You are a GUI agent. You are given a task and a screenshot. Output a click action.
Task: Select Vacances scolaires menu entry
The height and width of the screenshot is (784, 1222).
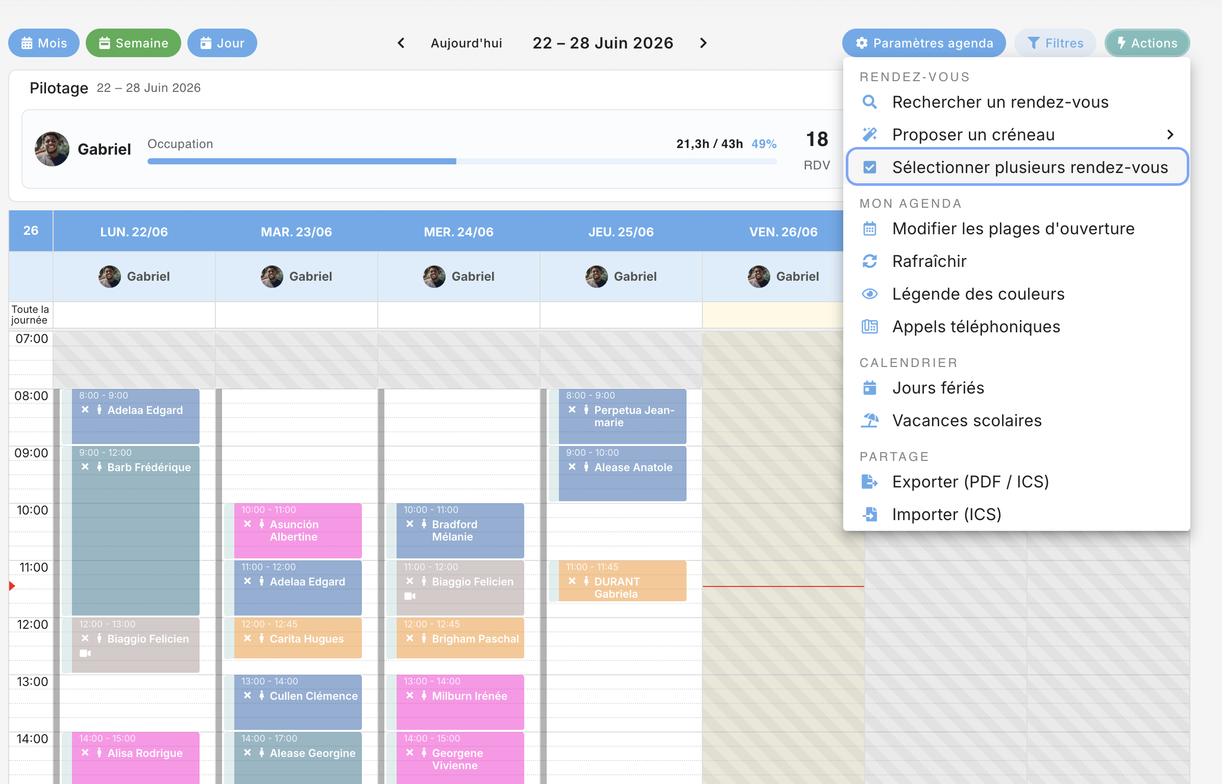point(1016,421)
